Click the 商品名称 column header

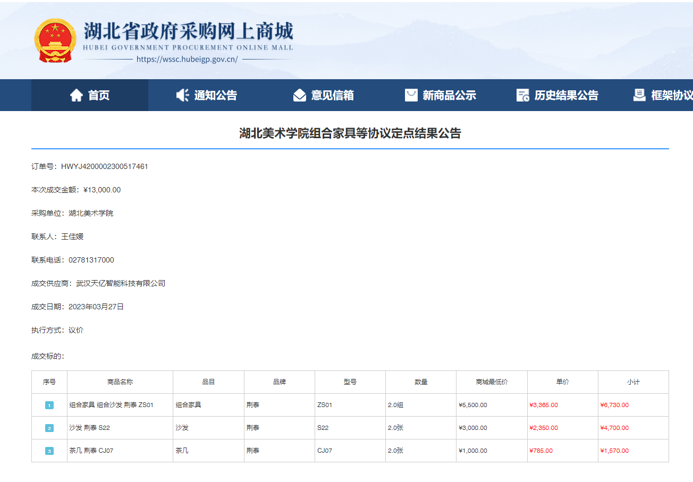click(120, 382)
